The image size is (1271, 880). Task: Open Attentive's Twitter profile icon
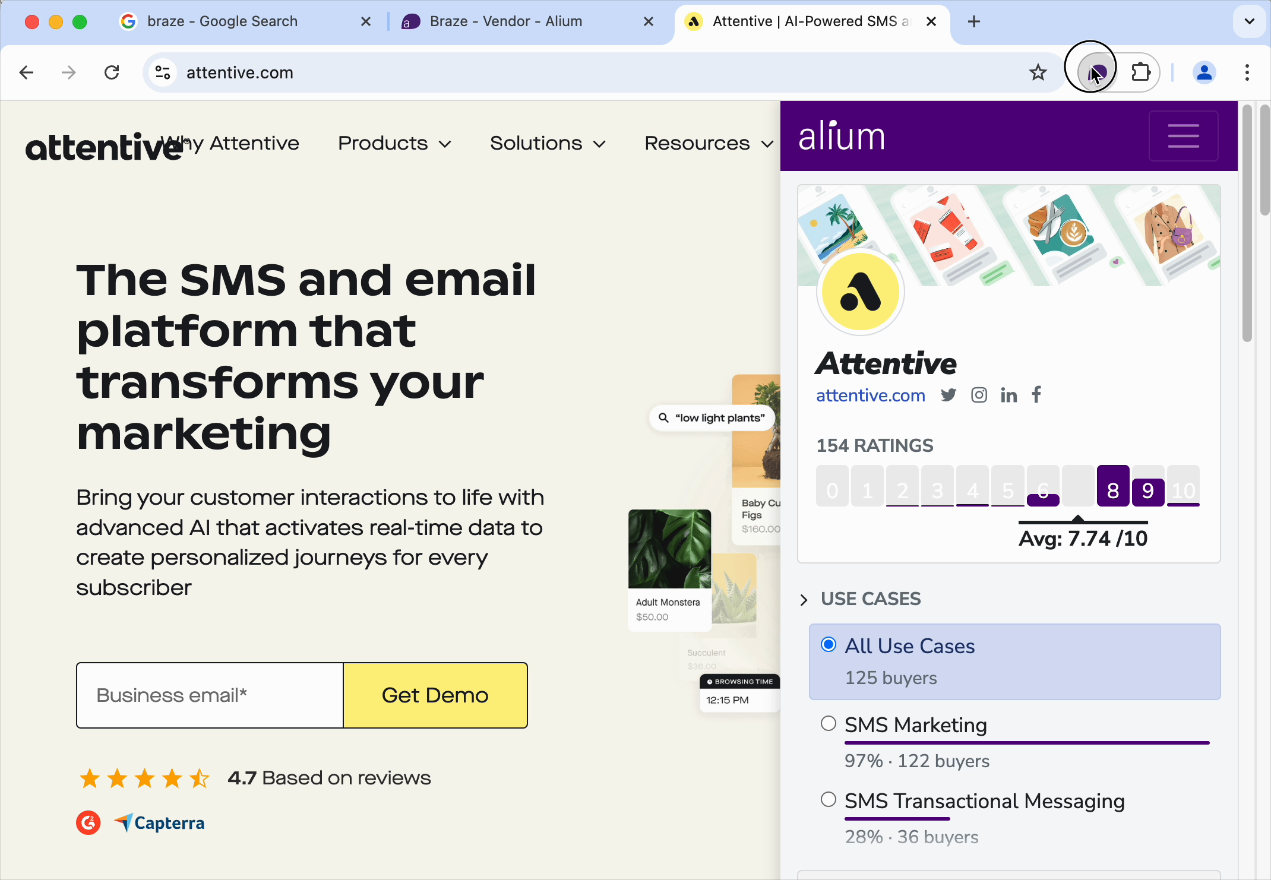point(948,395)
